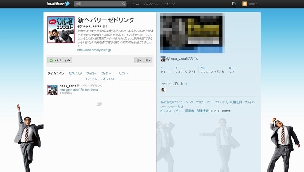Click the followed user's avatar under フォローしている

coord(163,90)
